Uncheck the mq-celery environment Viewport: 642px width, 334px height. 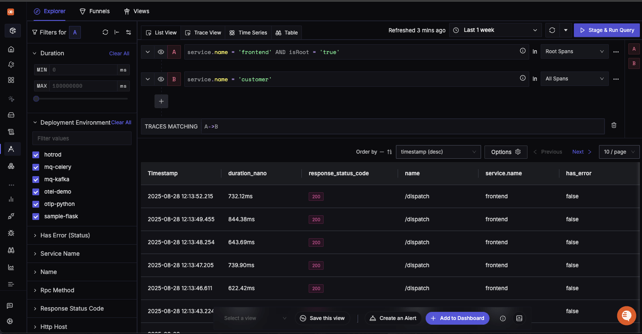pos(36,167)
